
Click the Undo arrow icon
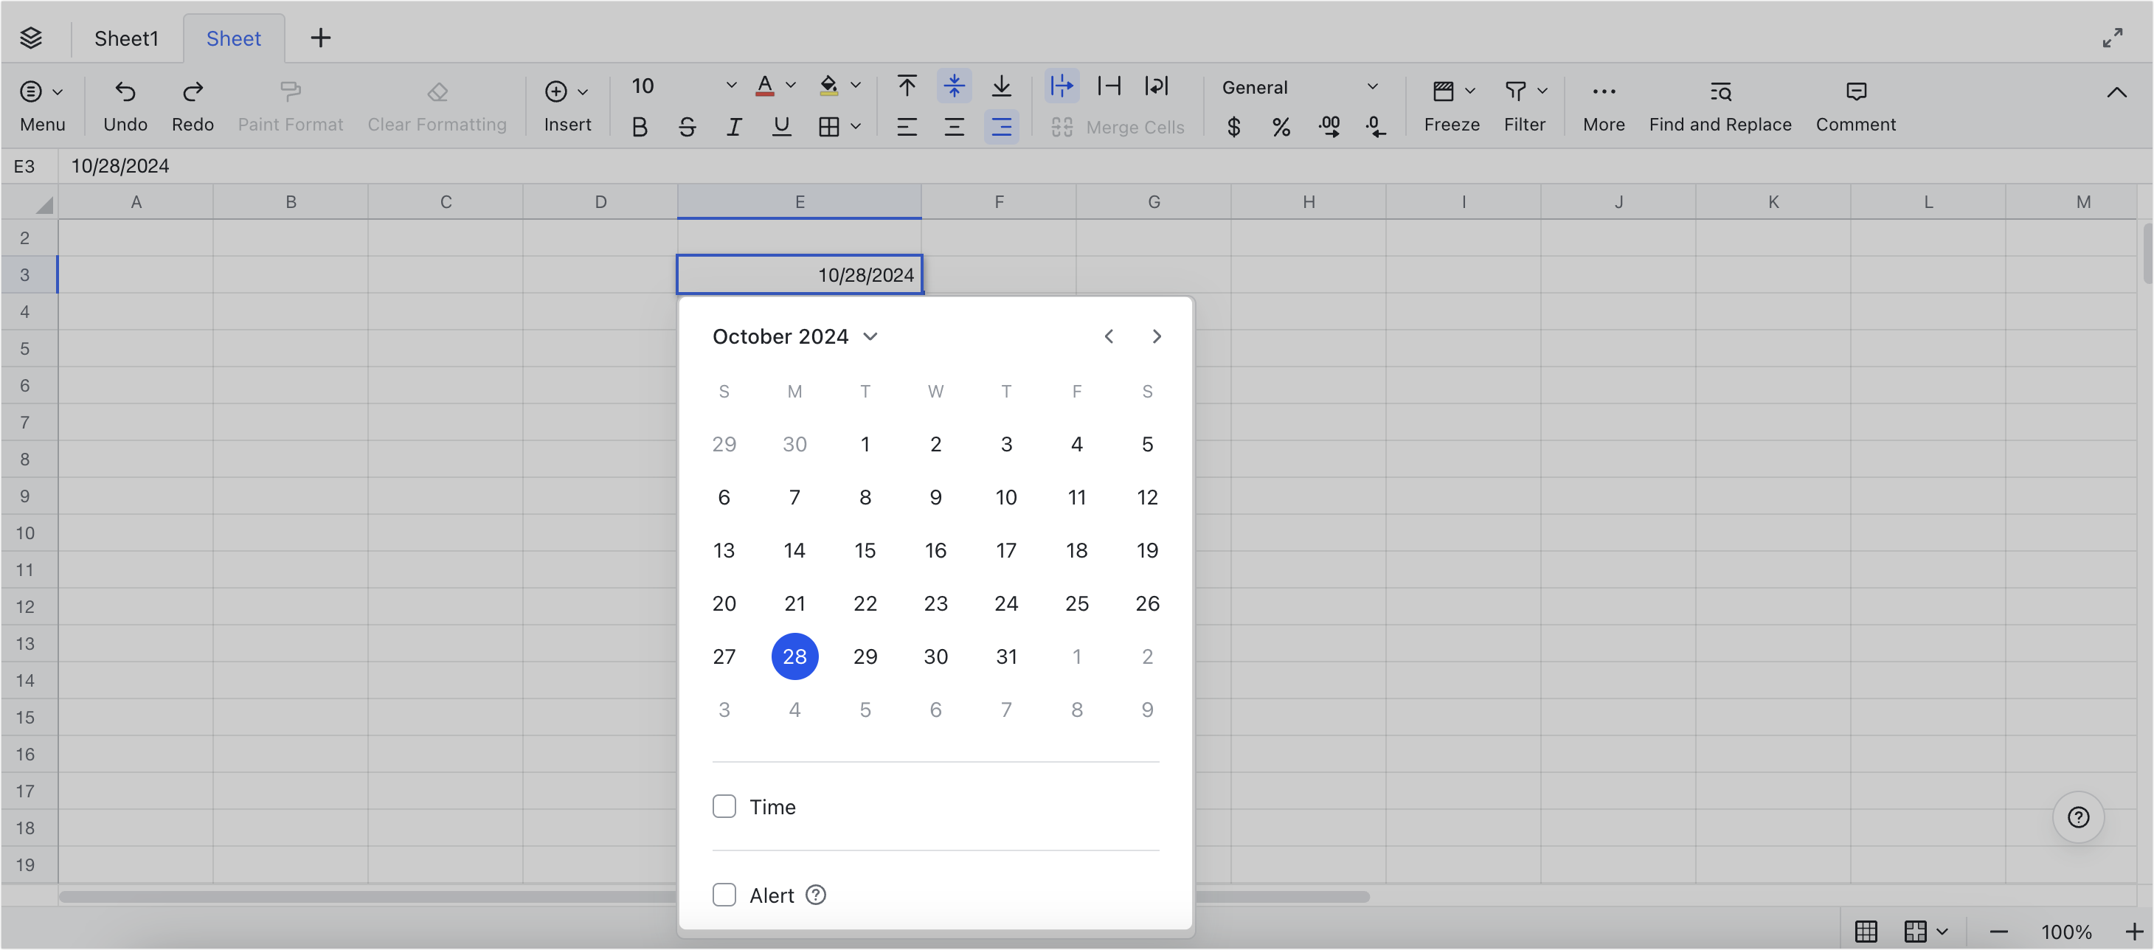click(125, 91)
